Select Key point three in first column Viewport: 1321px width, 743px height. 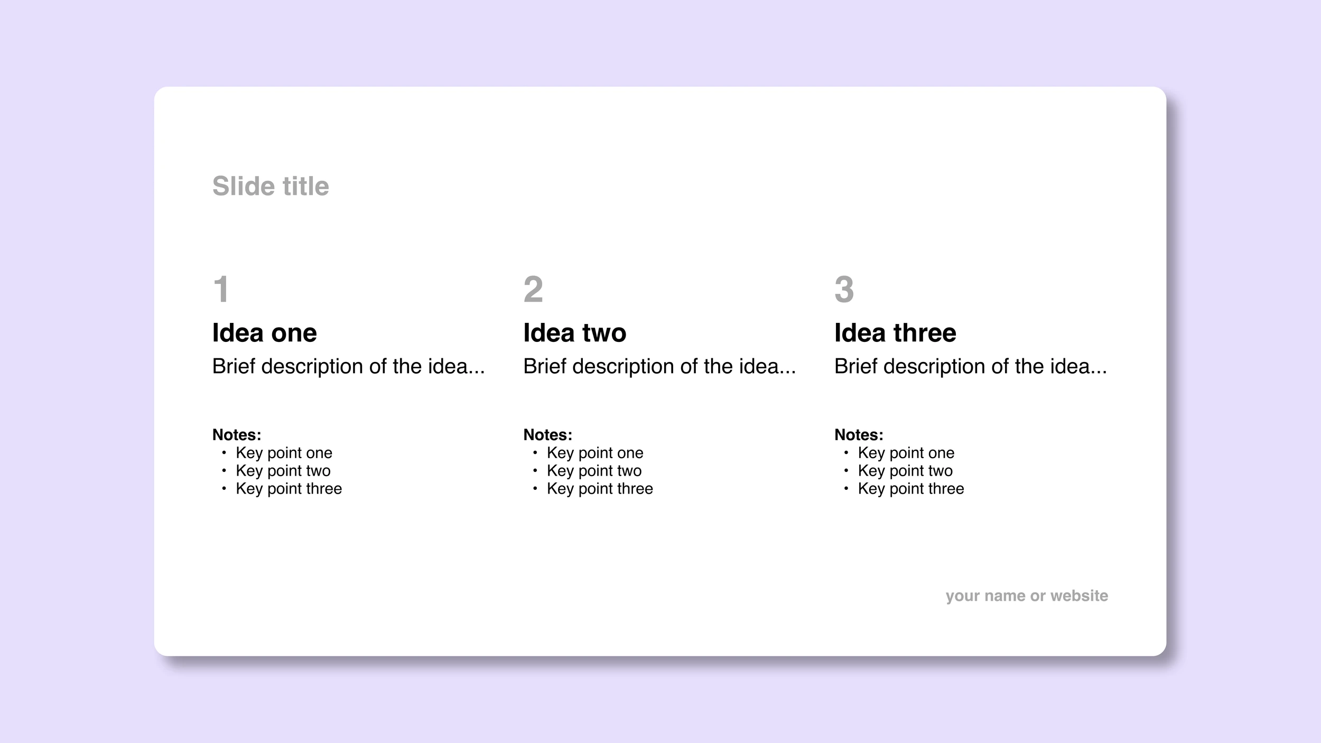[x=289, y=489]
